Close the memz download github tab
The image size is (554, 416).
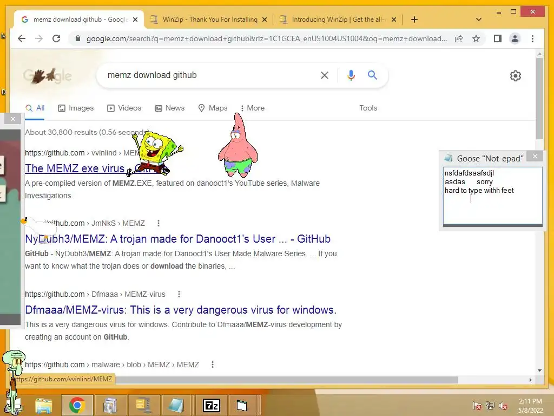(x=135, y=19)
